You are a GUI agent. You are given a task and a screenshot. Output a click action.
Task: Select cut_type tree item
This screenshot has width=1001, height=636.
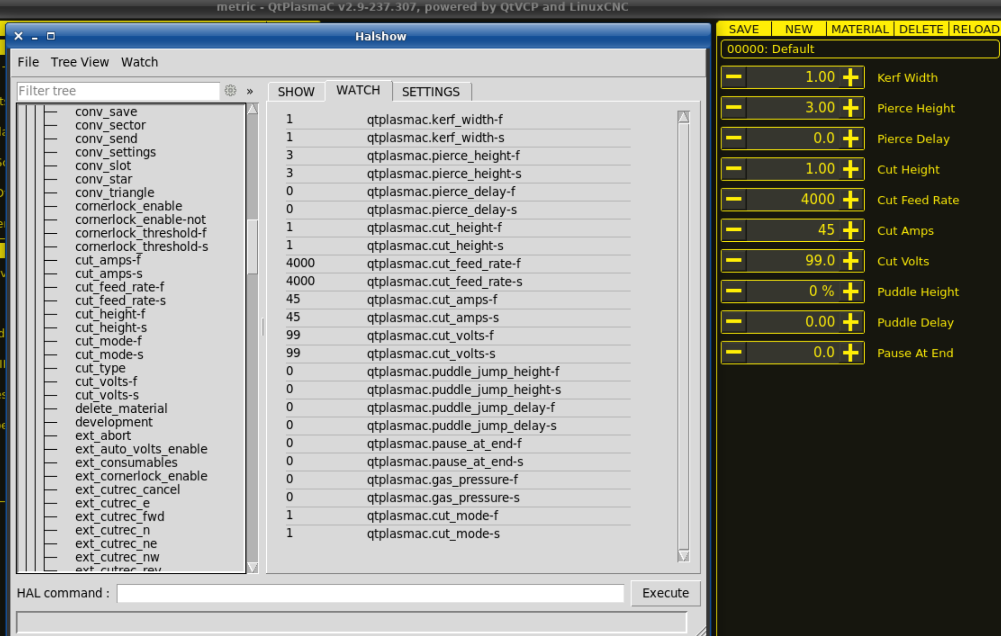pos(100,368)
